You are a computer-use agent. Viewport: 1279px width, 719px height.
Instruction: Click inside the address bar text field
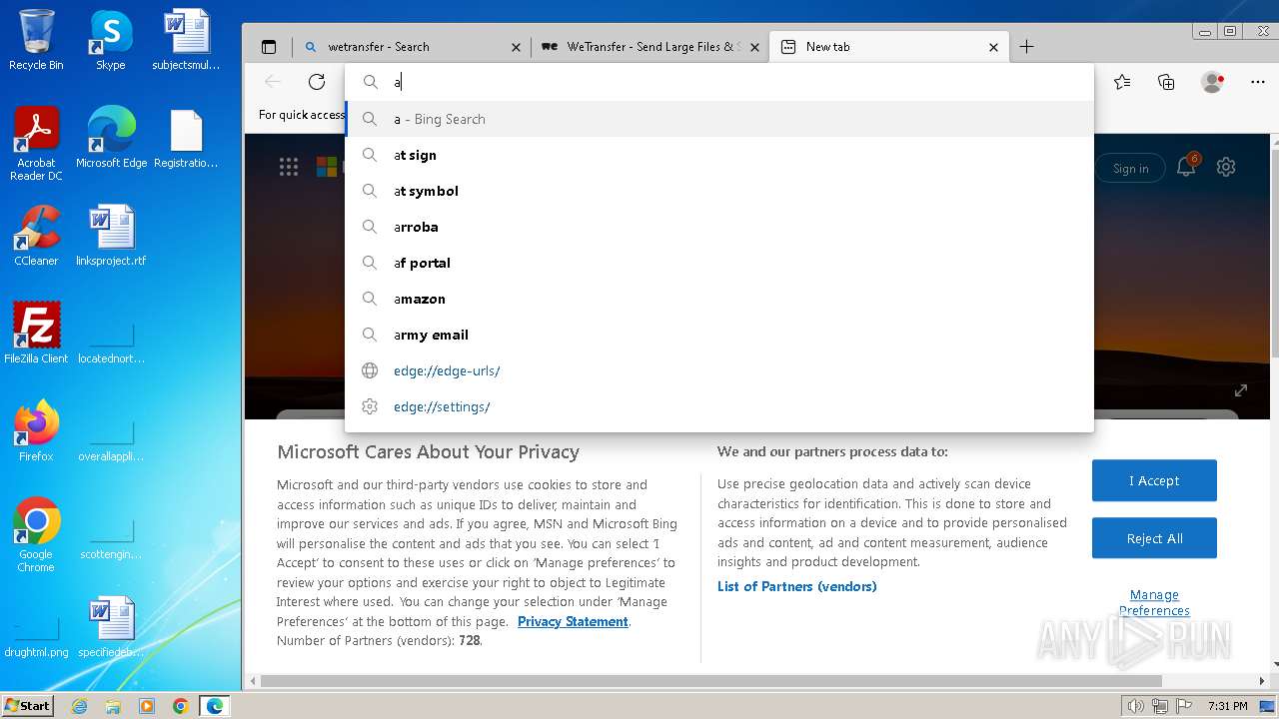(719, 82)
